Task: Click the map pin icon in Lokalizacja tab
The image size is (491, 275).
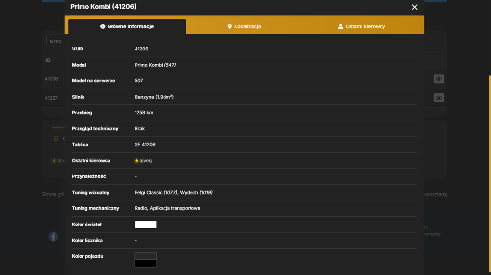Action: point(229,26)
